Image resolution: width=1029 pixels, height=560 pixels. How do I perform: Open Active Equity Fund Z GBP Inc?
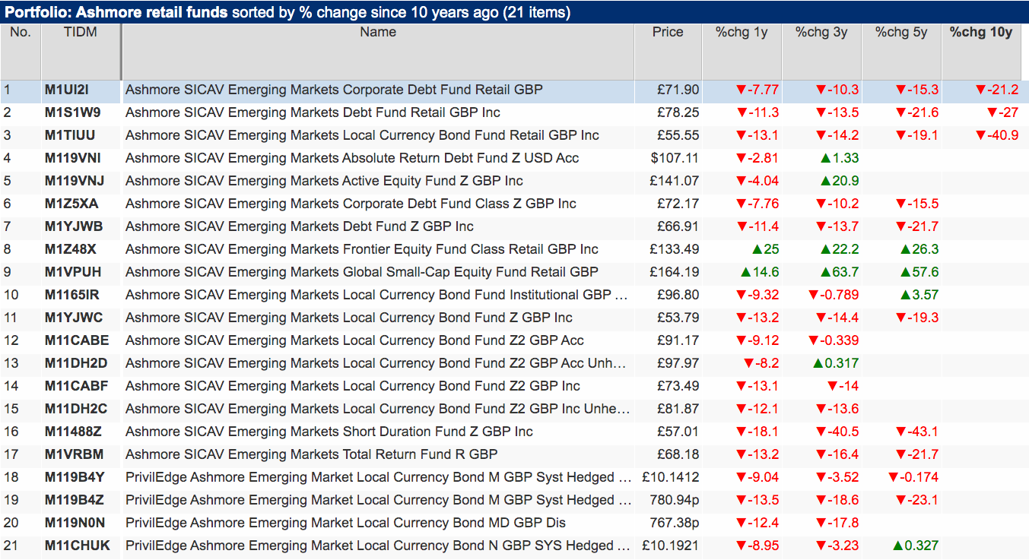(x=324, y=181)
